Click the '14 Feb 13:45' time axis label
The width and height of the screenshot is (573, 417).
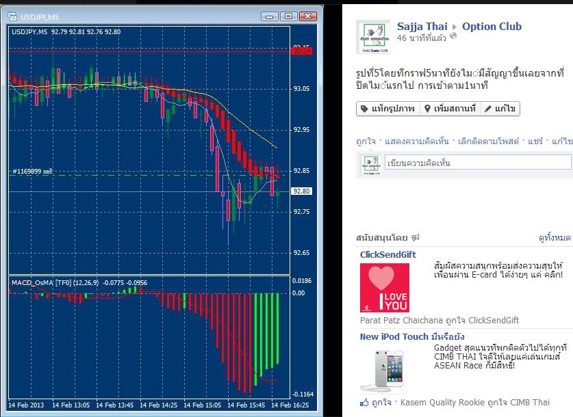point(115,405)
